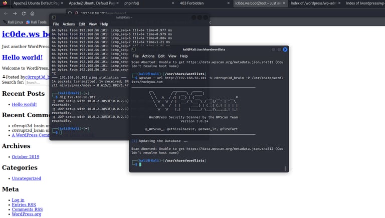
Task: Click the Firefox logo icon
Action: (x=5, y=3)
